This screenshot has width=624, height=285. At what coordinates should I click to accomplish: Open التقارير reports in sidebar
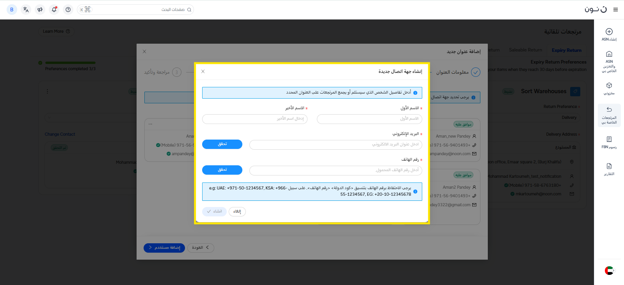click(x=609, y=169)
